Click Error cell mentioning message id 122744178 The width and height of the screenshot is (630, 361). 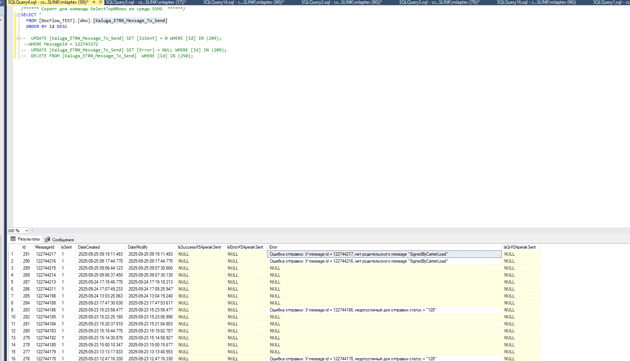pos(385,358)
